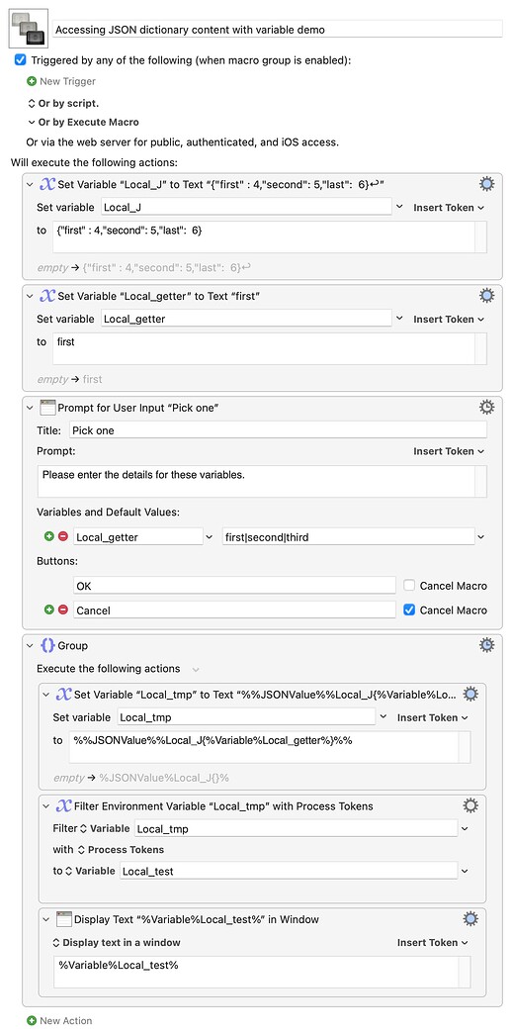Click the Cancel button name field
This screenshot has height=1034, width=511.
pyautogui.click(x=234, y=611)
